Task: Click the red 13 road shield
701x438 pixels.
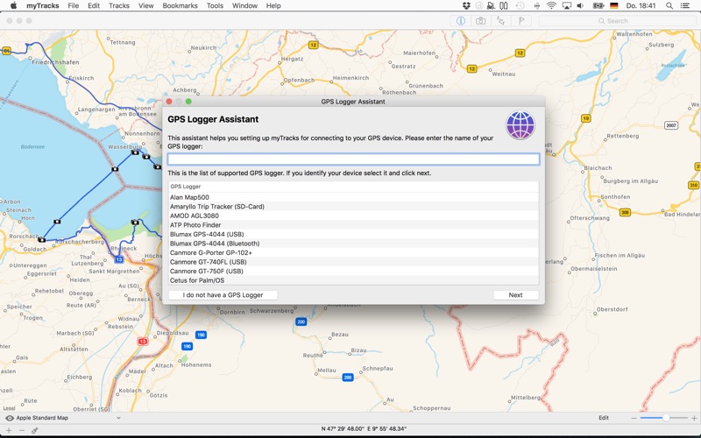Action: 143,342
